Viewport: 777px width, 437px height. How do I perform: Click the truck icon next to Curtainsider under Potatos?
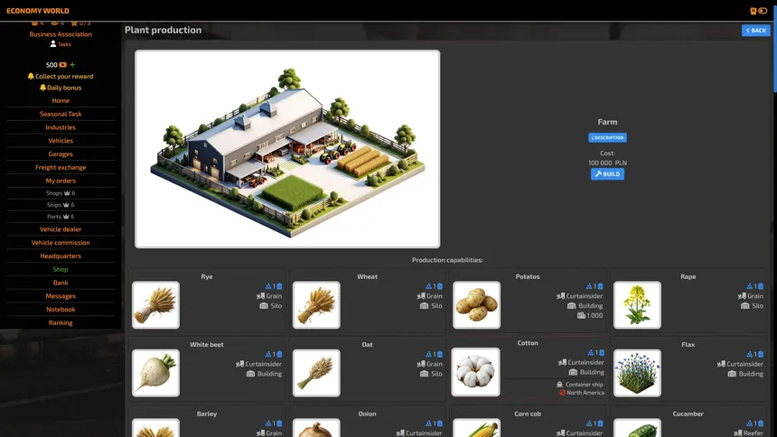[x=560, y=296]
